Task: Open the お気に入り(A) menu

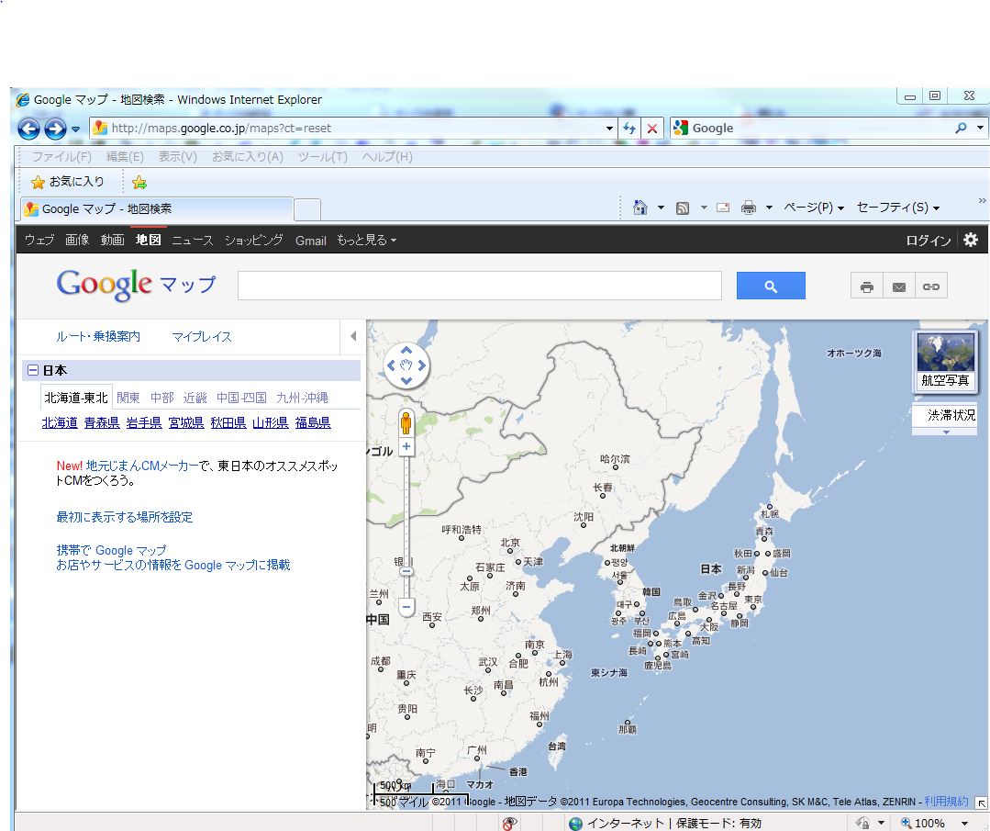Action: tap(247, 157)
